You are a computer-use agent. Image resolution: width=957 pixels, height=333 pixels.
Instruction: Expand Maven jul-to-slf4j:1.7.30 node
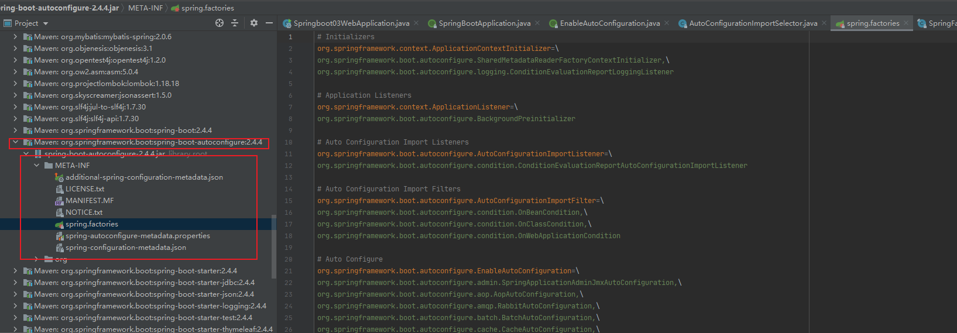point(15,107)
